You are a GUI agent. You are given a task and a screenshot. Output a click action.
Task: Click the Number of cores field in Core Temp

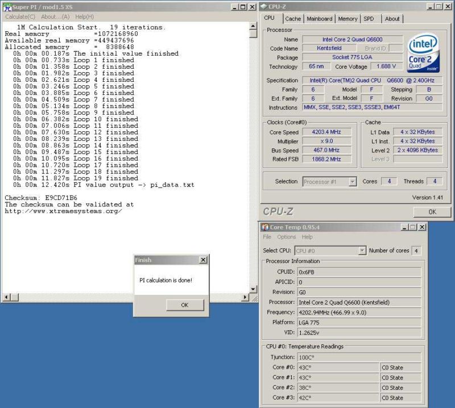coord(416,251)
